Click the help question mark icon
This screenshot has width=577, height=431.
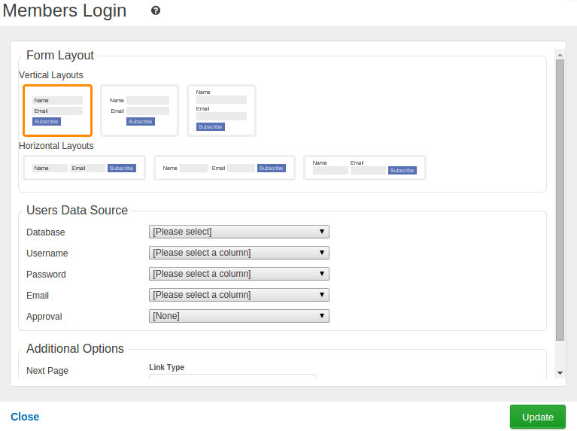[156, 11]
